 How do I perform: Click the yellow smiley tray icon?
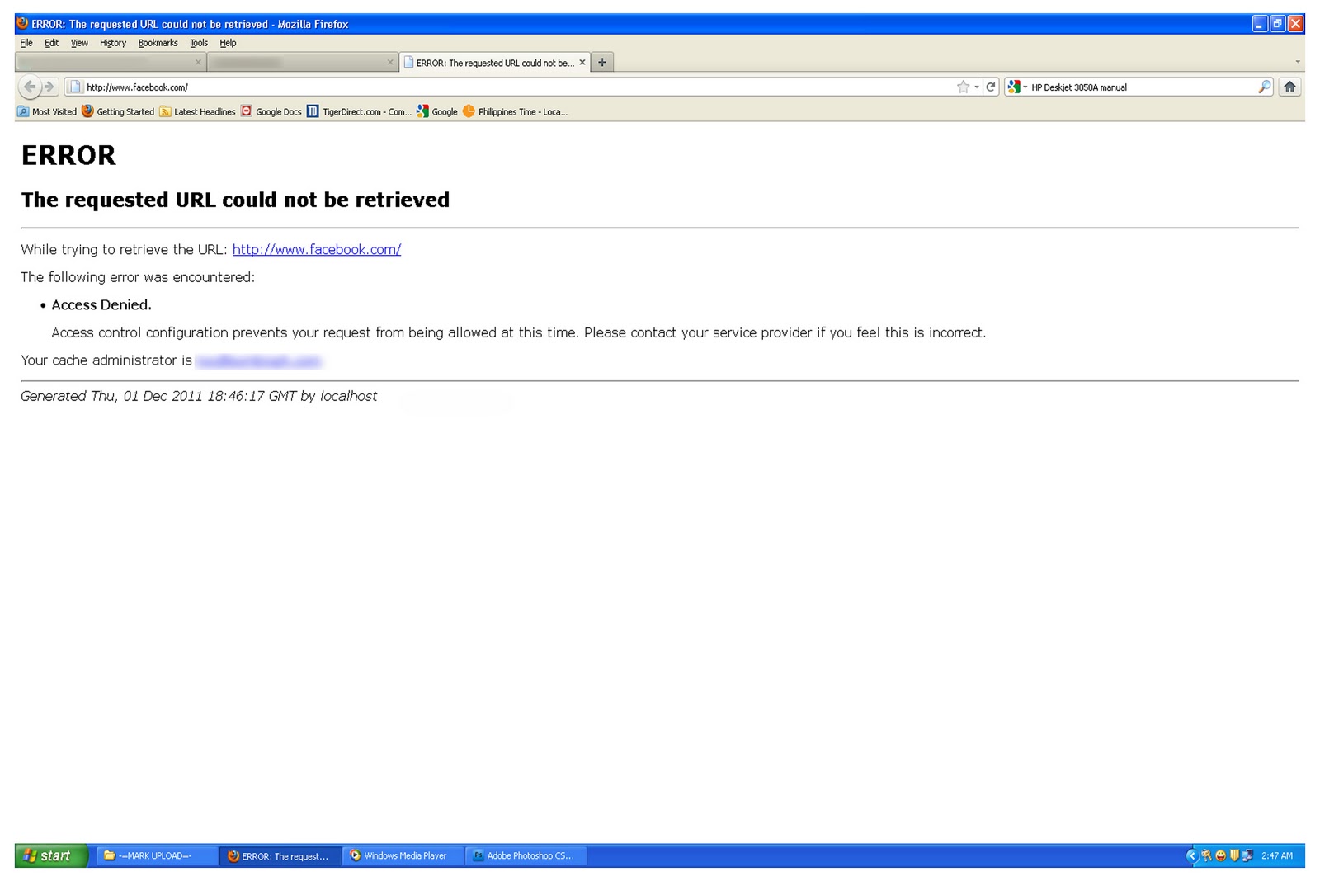pyautogui.click(x=1220, y=855)
